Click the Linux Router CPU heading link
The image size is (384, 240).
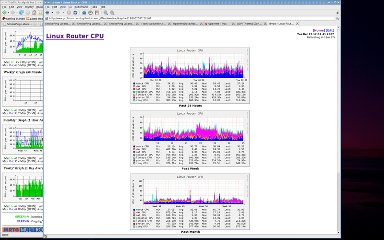[x=75, y=36]
